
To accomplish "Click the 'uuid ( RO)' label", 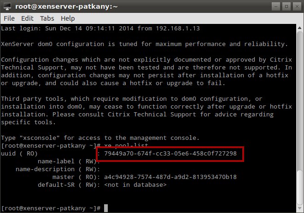I will (19, 154).
